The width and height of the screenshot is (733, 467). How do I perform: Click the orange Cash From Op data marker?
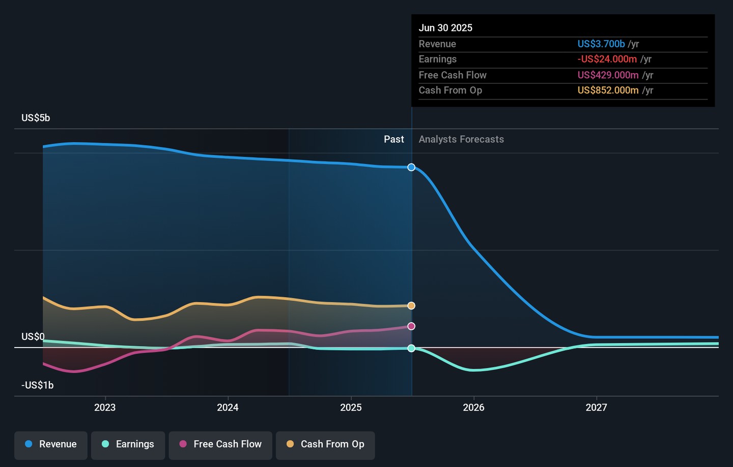point(411,305)
